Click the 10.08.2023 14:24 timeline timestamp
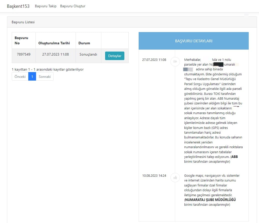259x223 pixels. [154, 176]
